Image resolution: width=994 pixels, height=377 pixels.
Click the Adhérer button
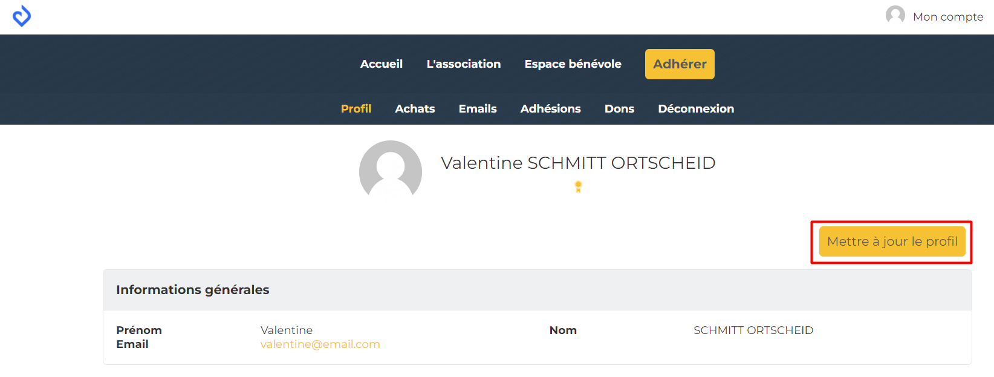click(x=680, y=64)
